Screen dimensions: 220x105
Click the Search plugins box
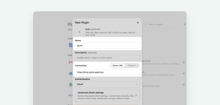click(x=162, y=24)
